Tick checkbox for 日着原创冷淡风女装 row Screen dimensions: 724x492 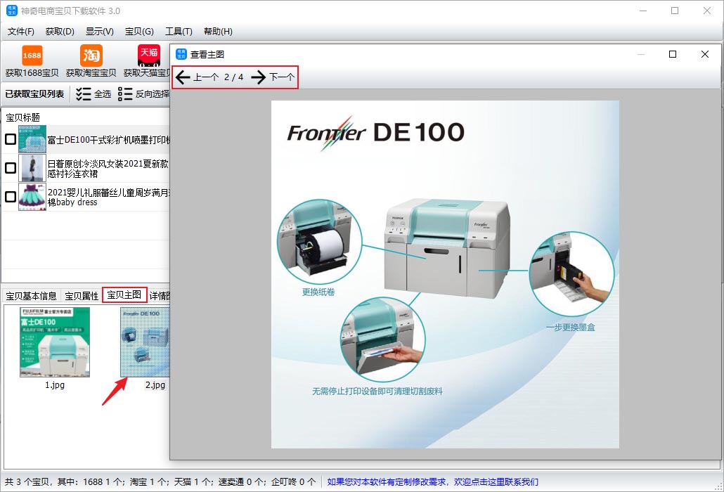tap(10, 168)
